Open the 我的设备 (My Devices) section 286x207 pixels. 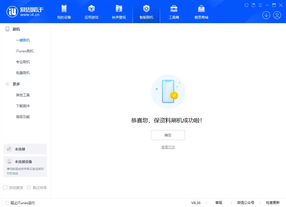[64, 11]
